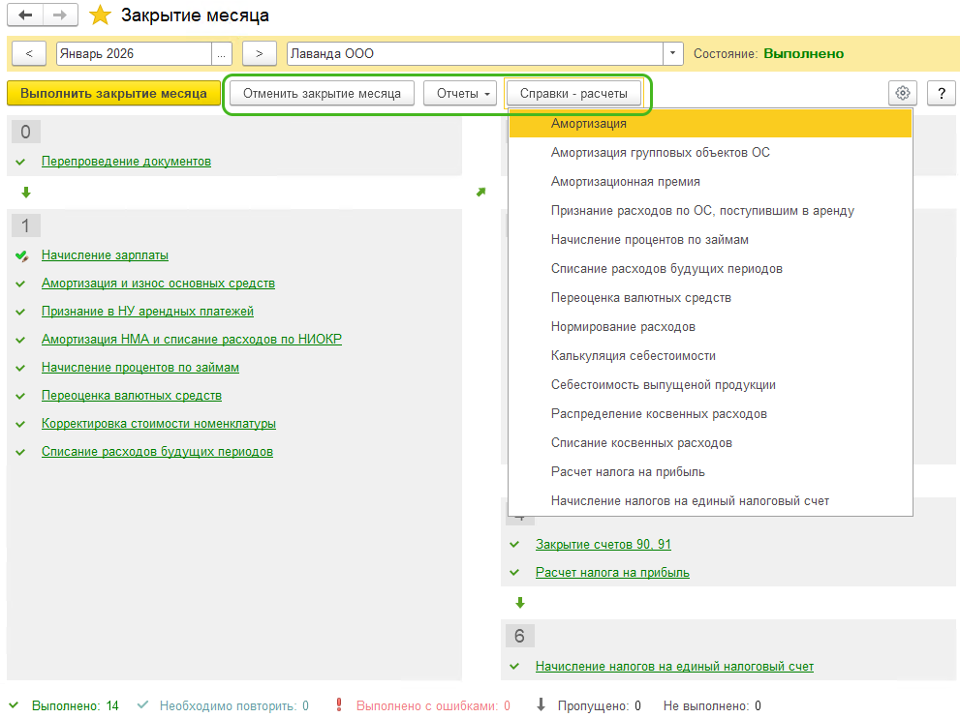Go to previous month with the left arrow
This screenshot has width=960, height=718.
(x=29, y=53)
